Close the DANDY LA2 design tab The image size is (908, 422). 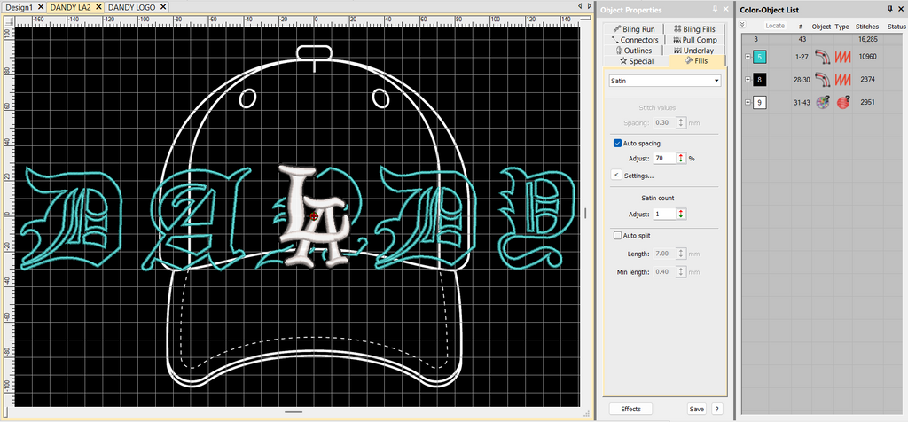coord(98,6)
